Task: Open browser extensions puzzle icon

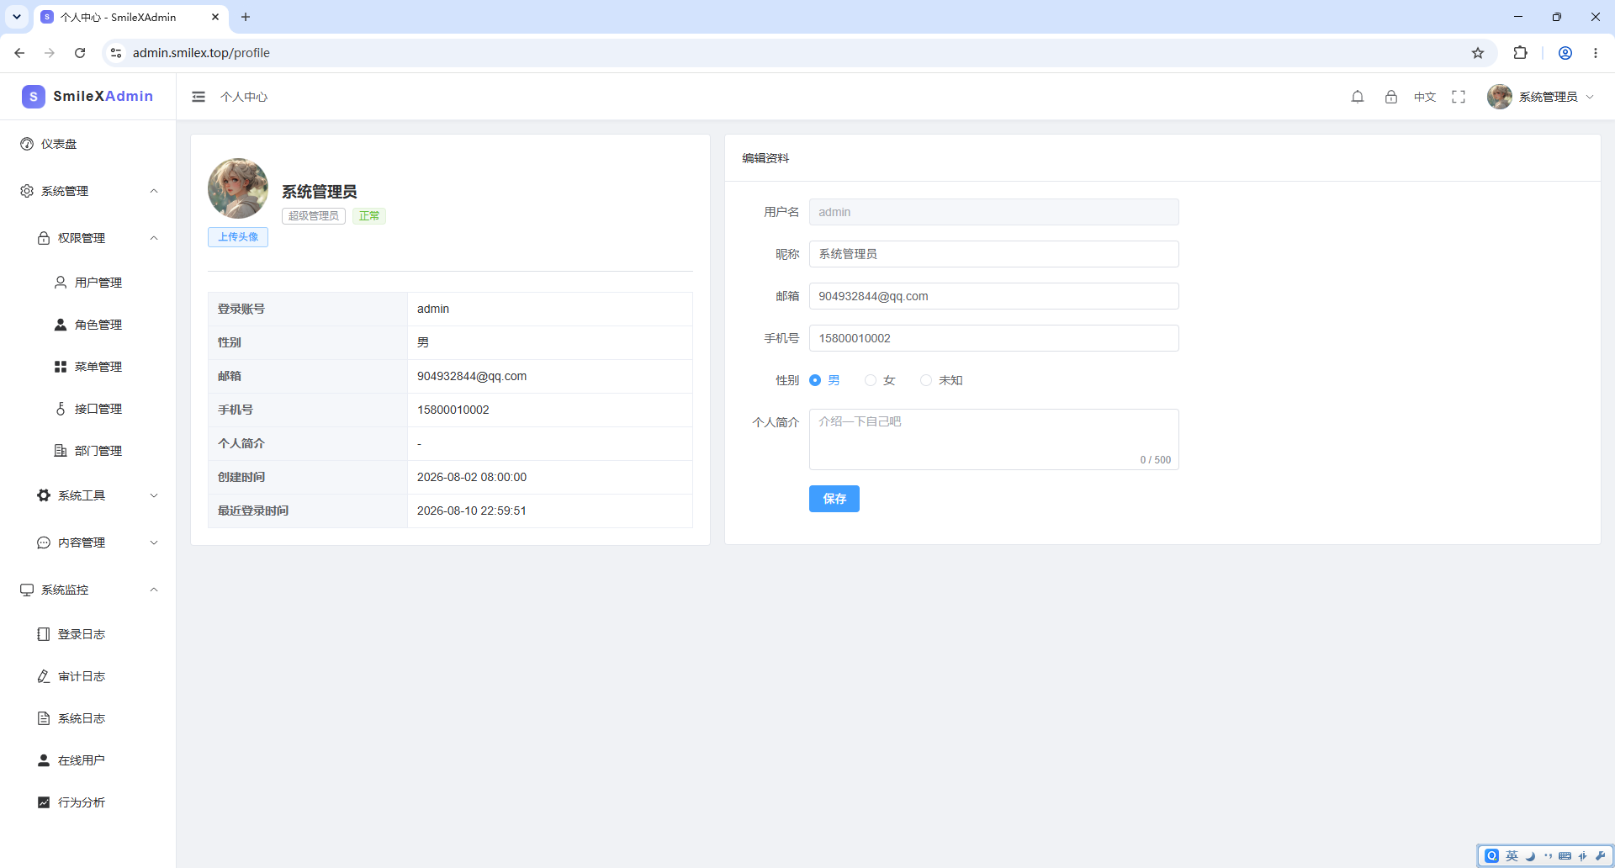Action: pos(1520,53)
